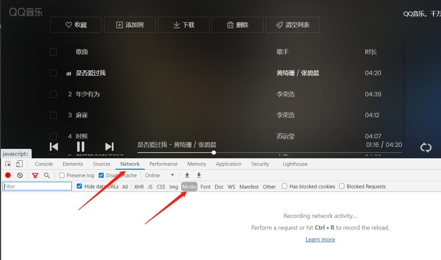The height and width of the screenshot is (260, 441).
Task: Filter requests by Img type
Action: 174,187
